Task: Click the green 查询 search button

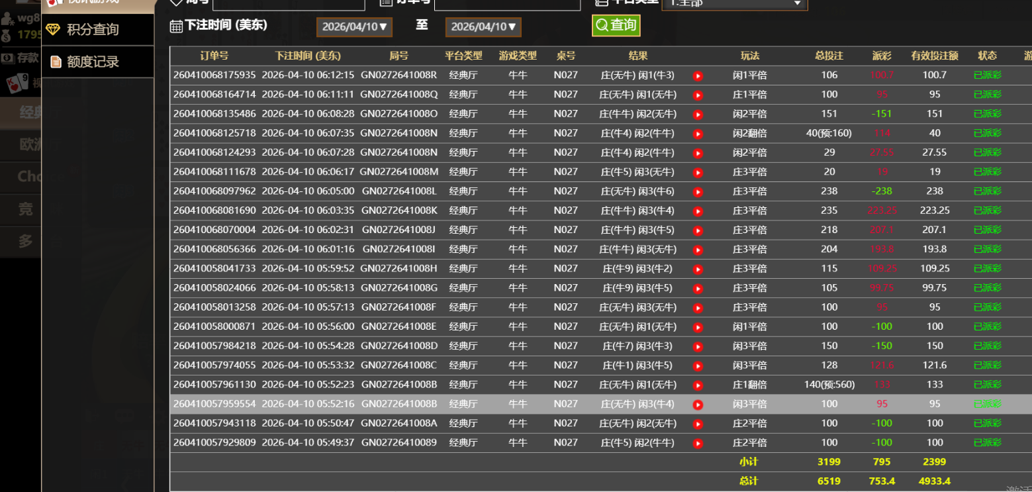Action: pos(616,26)
